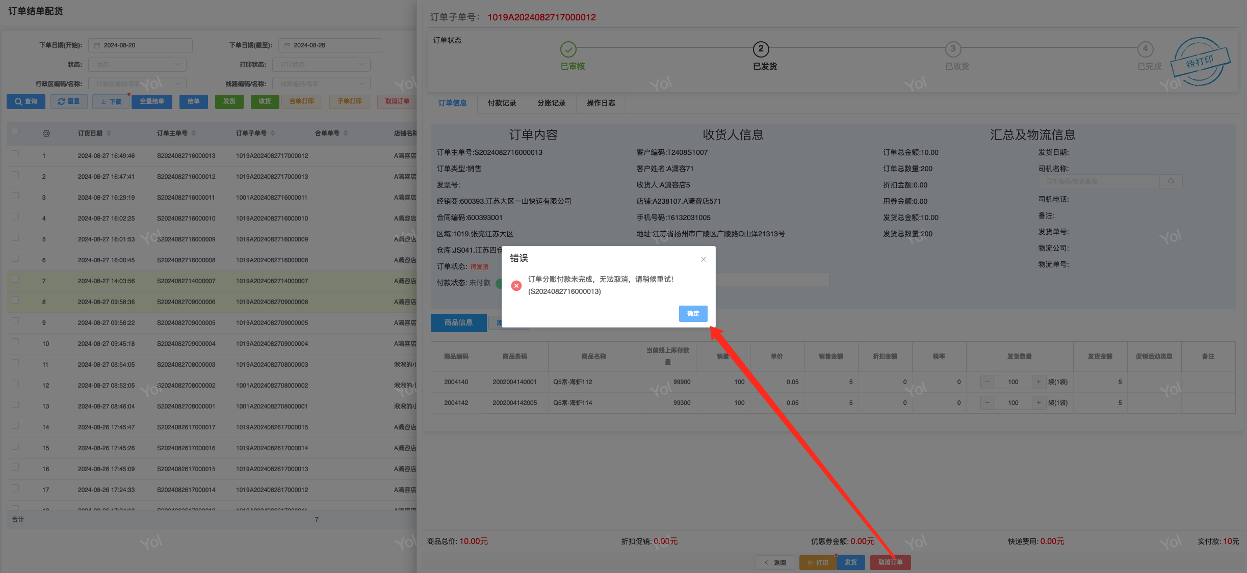1247x573 pixels.
Task: Click 确定 in the error dialog
Action: tap(693, 314)
